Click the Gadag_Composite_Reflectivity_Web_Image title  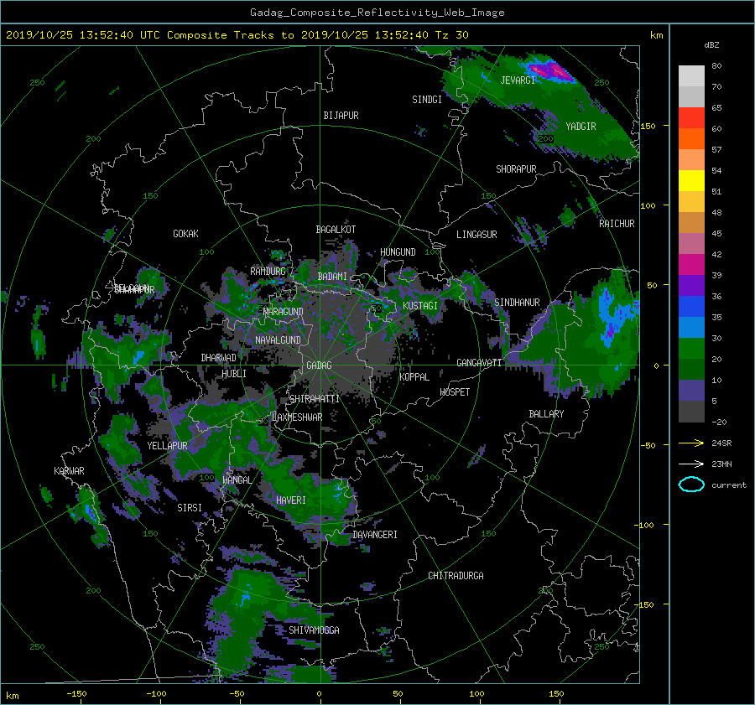coord(377,13)
